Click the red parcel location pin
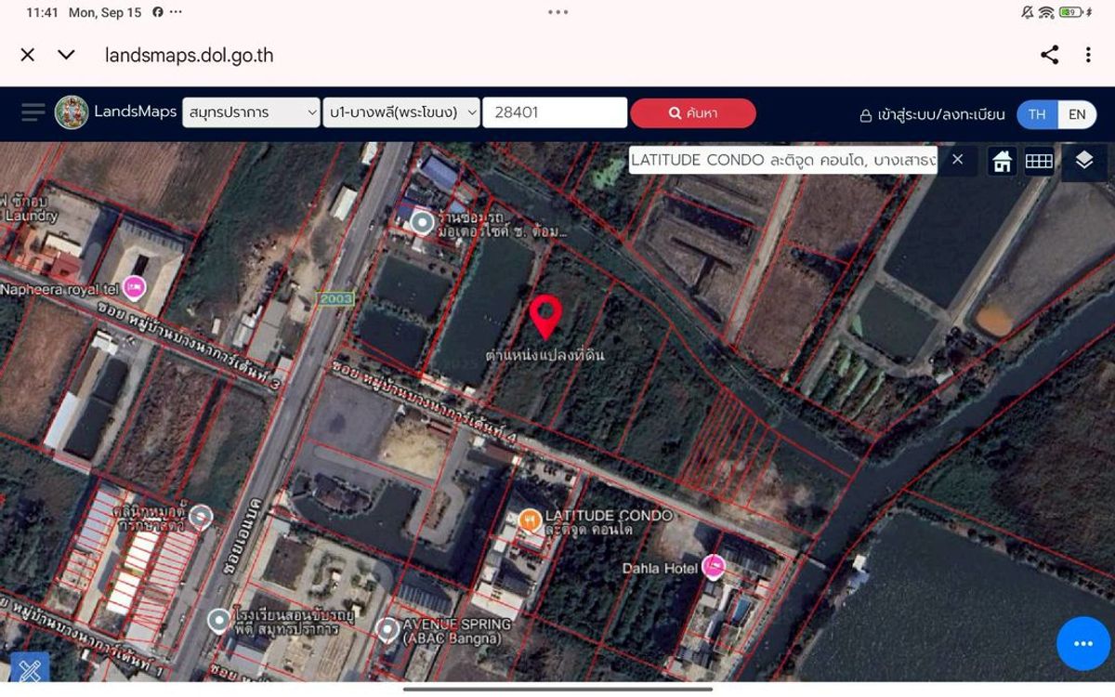Image resolution: width=1115 pixels, height=697 pixels. (x=545, y=316)
